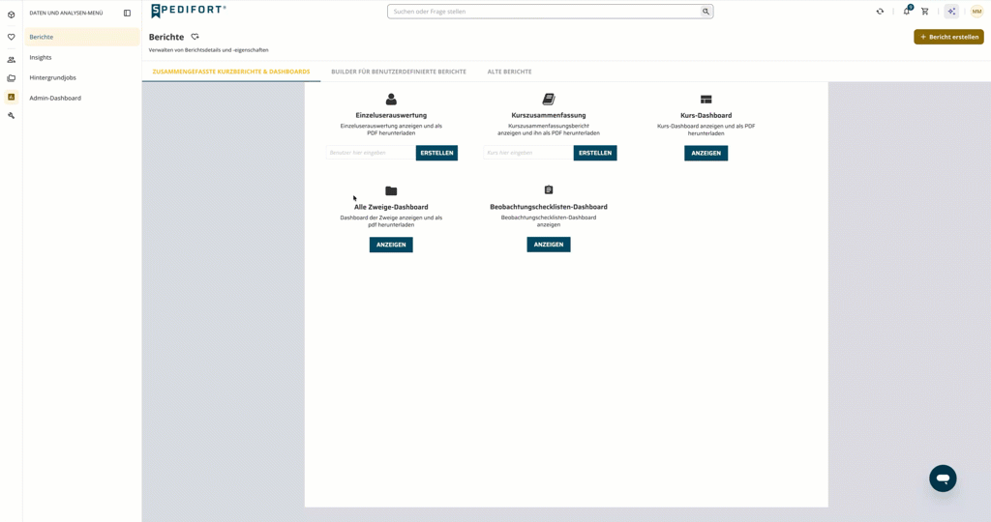
Task: Click the search magnifier icon
Action: [706, 12]
